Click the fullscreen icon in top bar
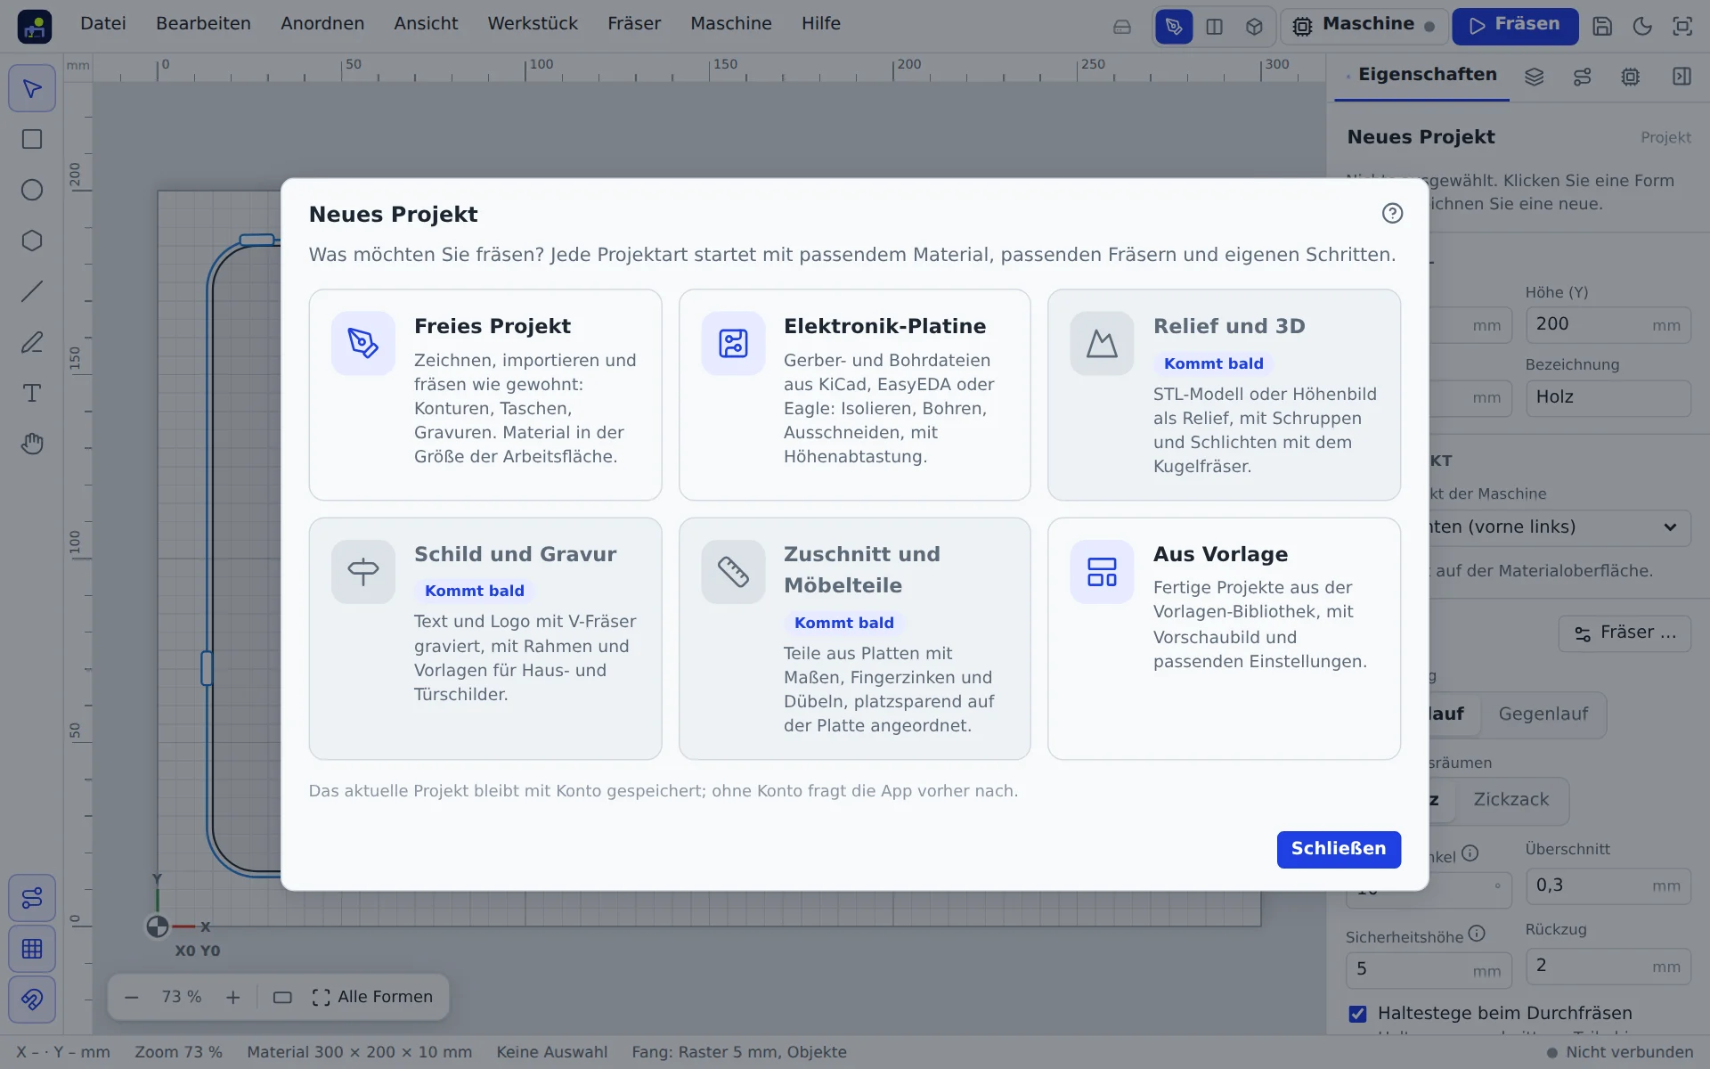The image size is (1710, 1069). point(1682,26)
